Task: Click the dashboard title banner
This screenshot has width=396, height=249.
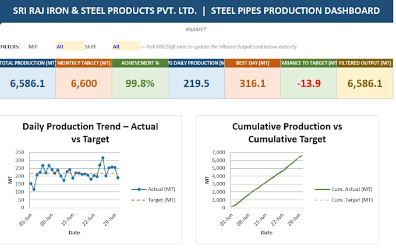Action: [196, 11]
